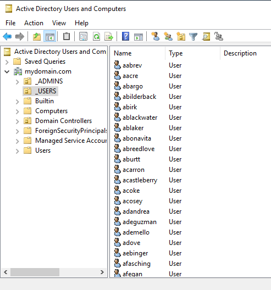The image size is (271, 290).
Task: Expand the Domain Controllers node
Action: [17, 121]
